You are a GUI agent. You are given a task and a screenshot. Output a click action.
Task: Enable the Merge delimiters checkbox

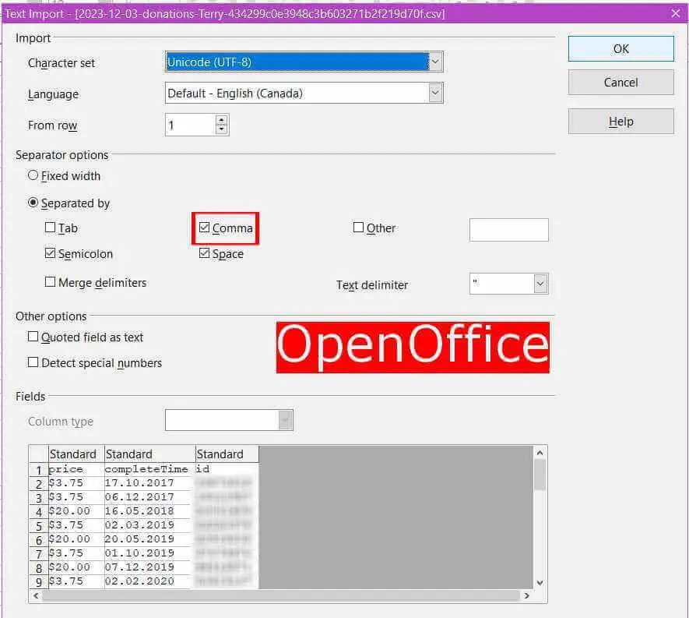pyautogui.click(x=50, y=282)
